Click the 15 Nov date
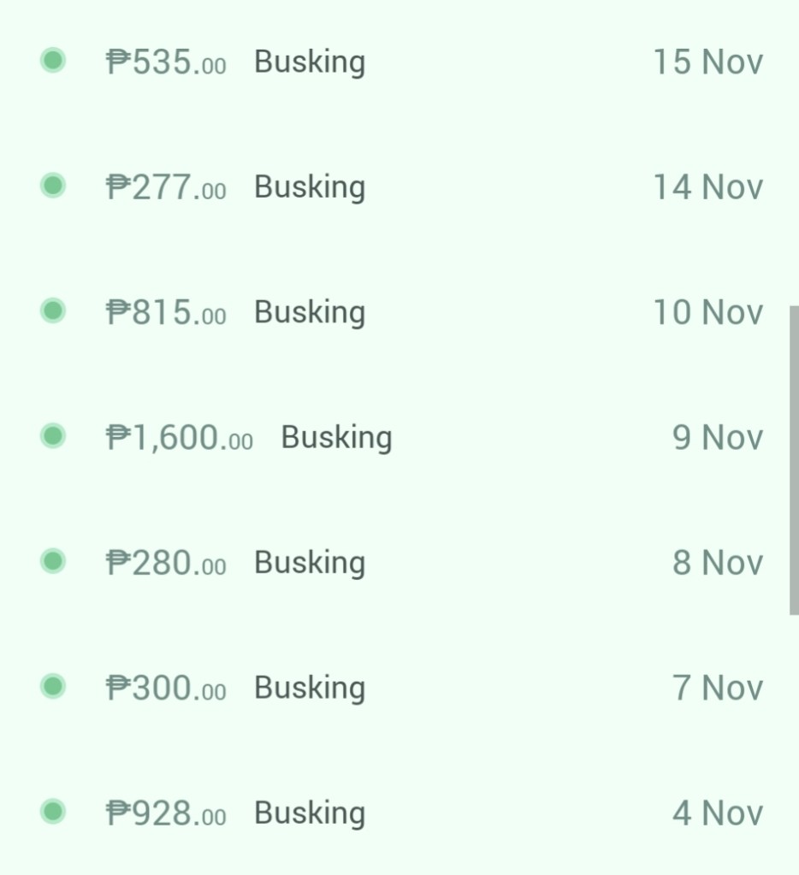 (707, 62)
